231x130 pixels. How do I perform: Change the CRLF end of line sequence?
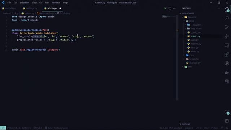pyautogui.click(x=206, y=128)
